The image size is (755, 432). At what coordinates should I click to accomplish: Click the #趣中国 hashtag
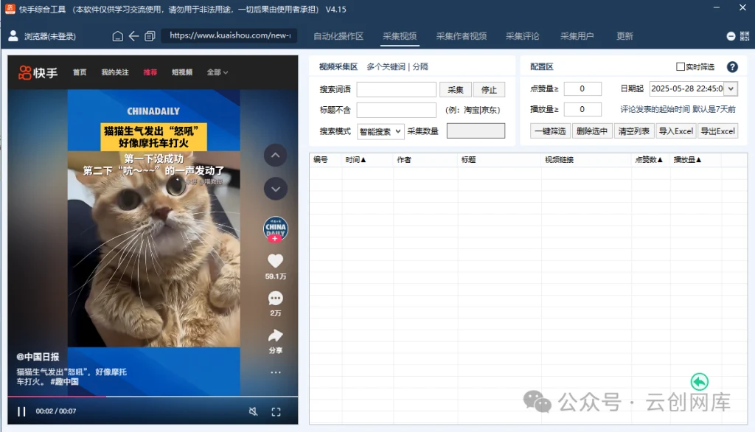pyautogui.click(x=65, y=381)
